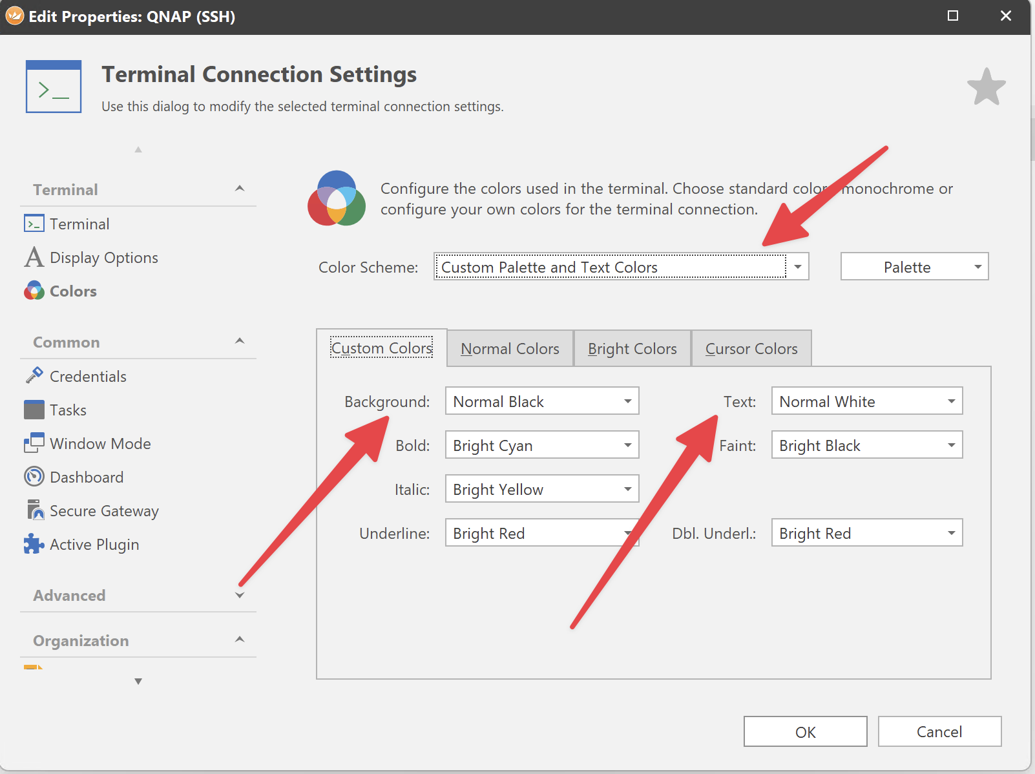This screenshot has width=1035, height=774.
Task: Open the Color Scheme dropdown
Action: pyautogui.click(x=798, y=267)
